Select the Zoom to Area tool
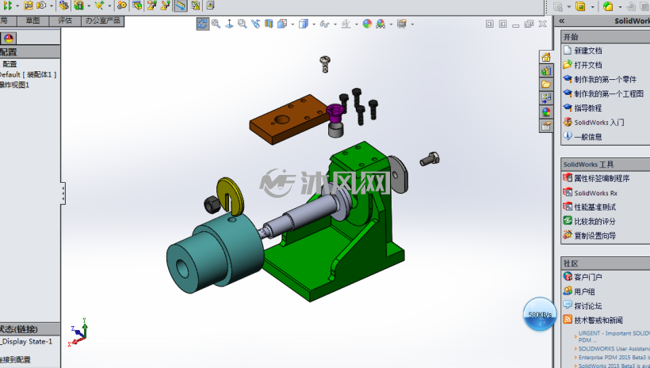Image resolution: width=650 pixels, height=368 pixels. click(243, 24)
